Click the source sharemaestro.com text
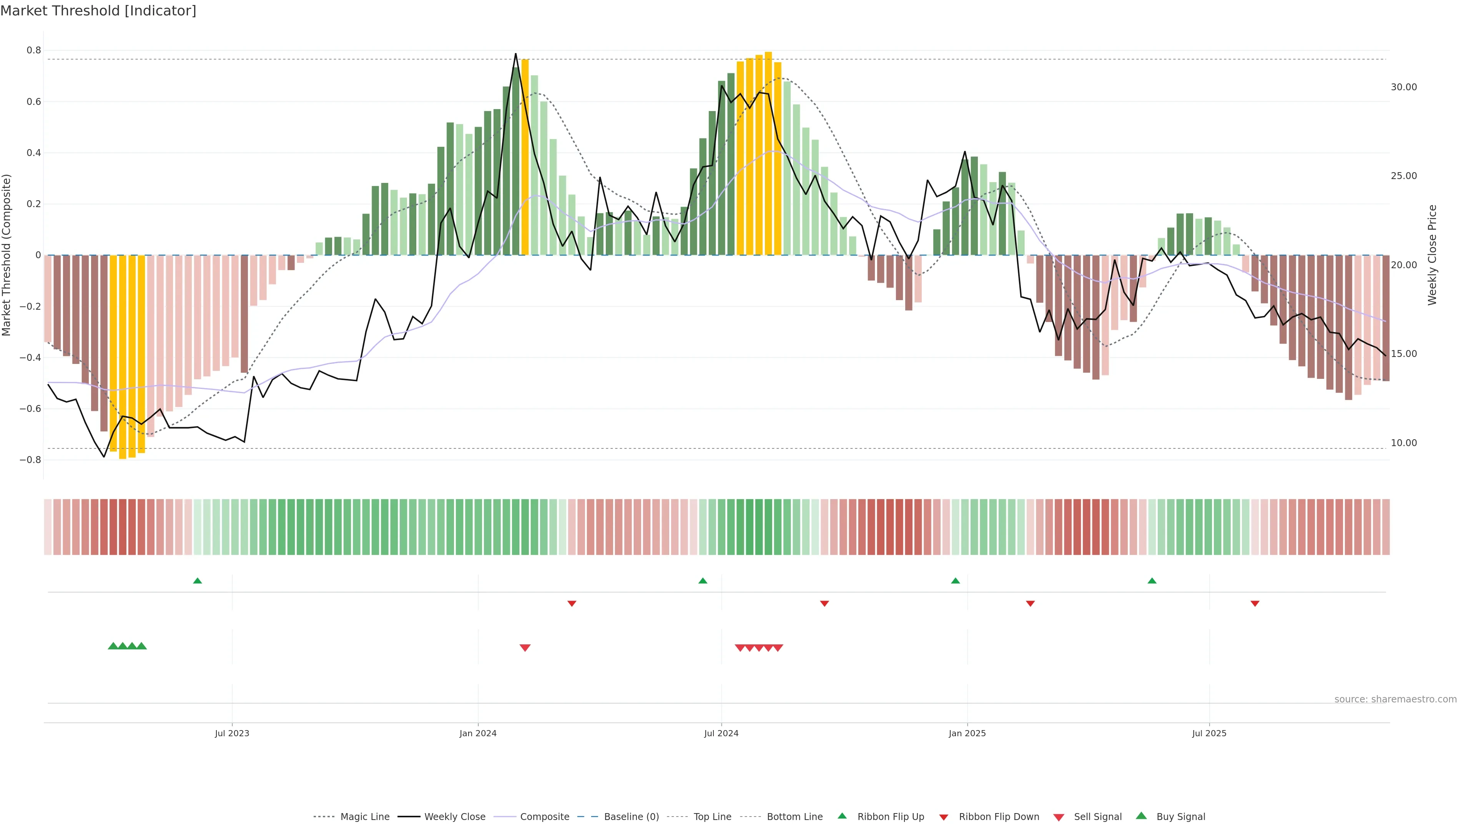The image size is (1476, 830). 1395,699
